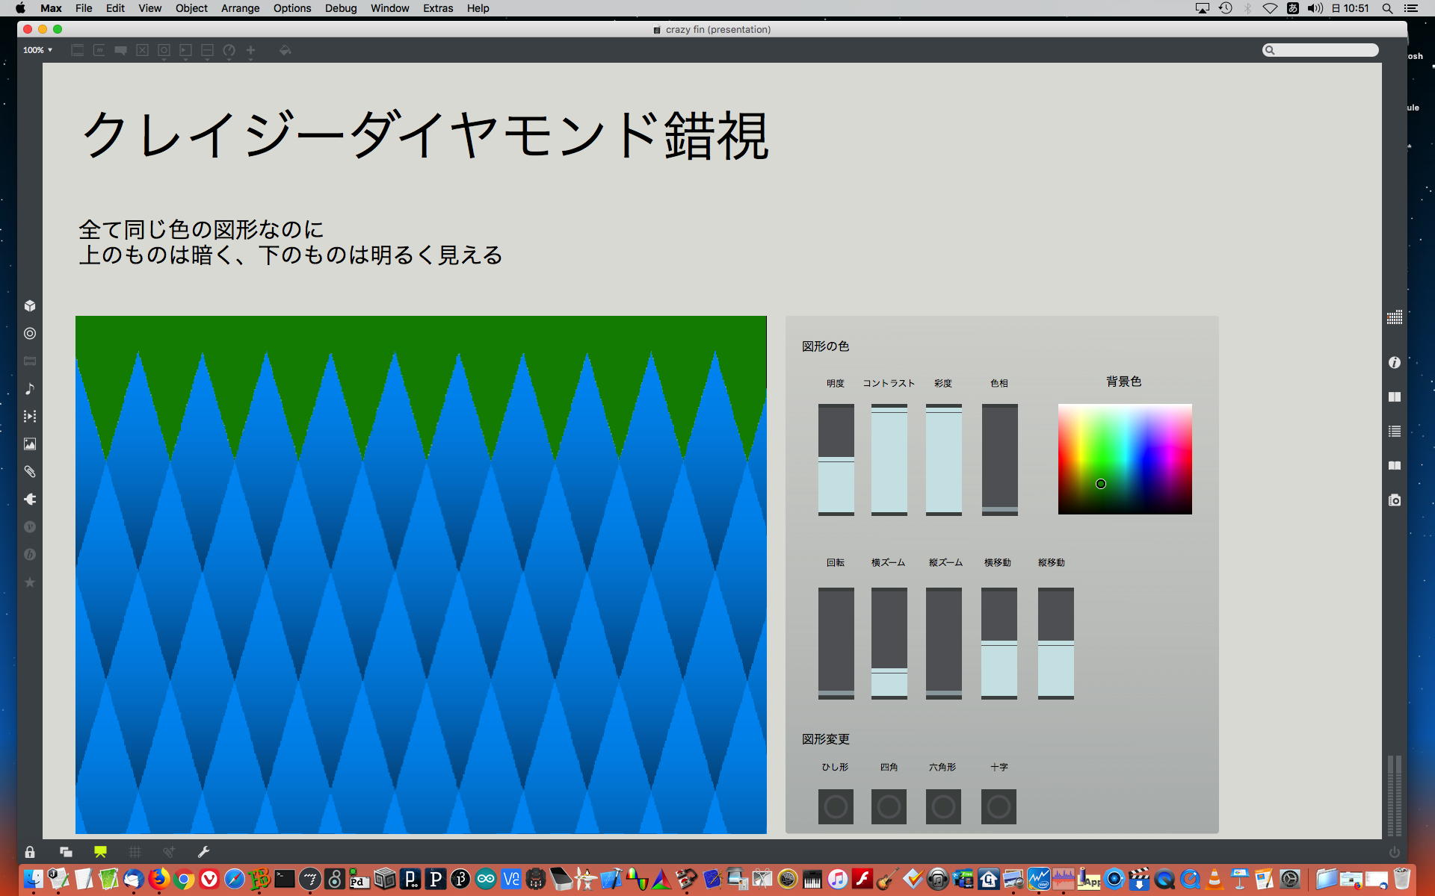The image size is (1435, 896).
Task: Open images browser icon in left sidebar
Action: click(30, 444)
